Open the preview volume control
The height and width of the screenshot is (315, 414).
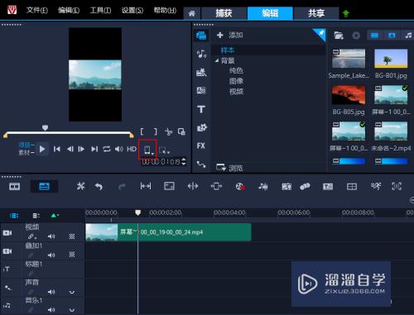coord(119,149)
